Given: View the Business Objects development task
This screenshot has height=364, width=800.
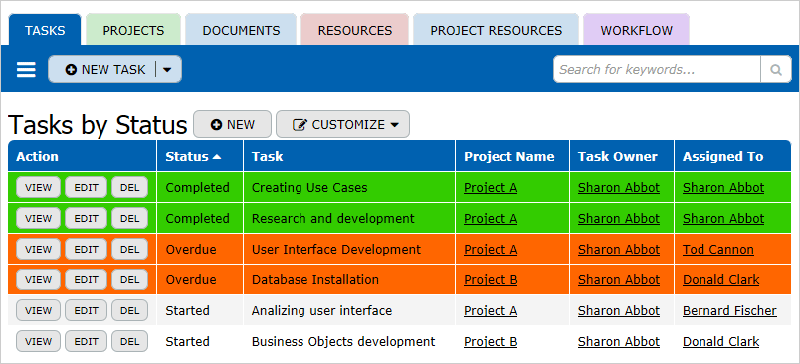Looking at the screenshot, I should [38, 341].
